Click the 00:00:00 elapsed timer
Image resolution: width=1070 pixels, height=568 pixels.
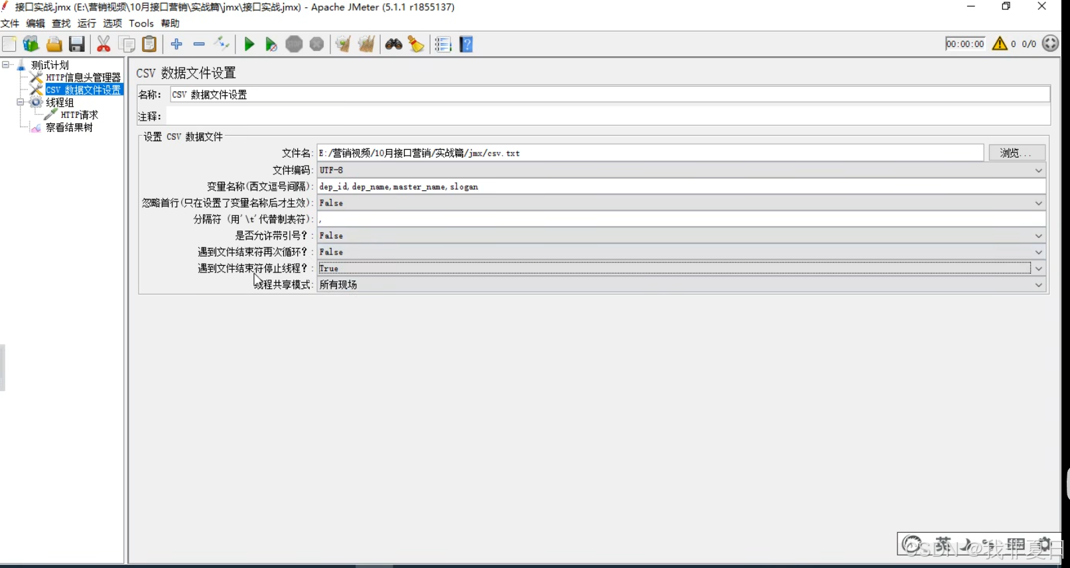(965, 44)
